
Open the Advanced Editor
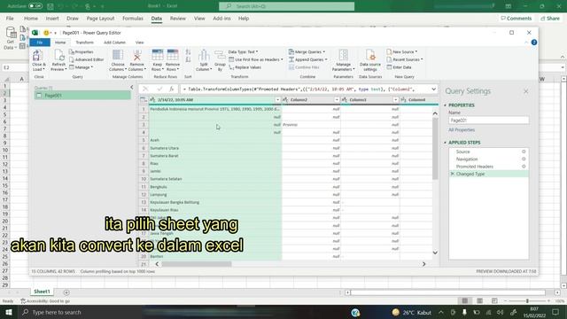pos(87,59)
